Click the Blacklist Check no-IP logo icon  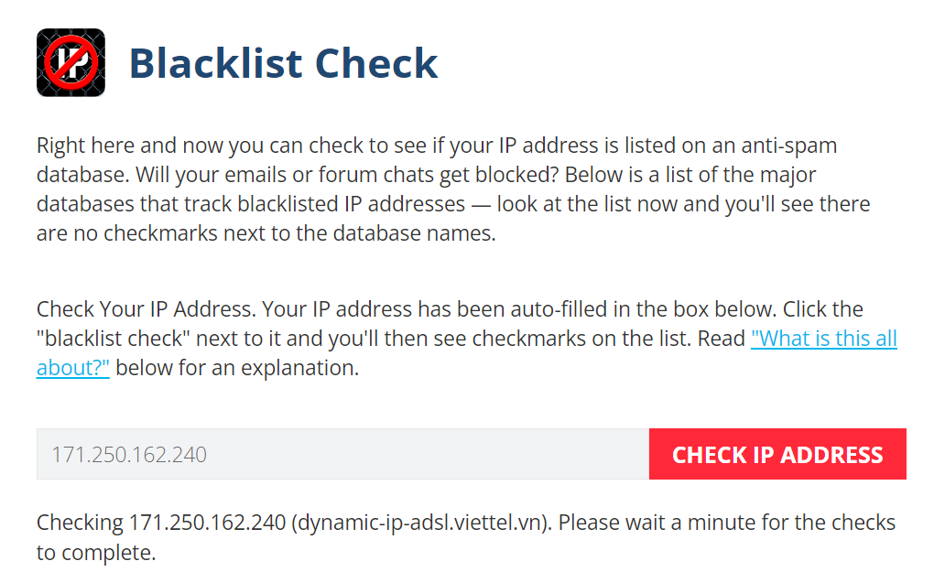pos(71,62)
